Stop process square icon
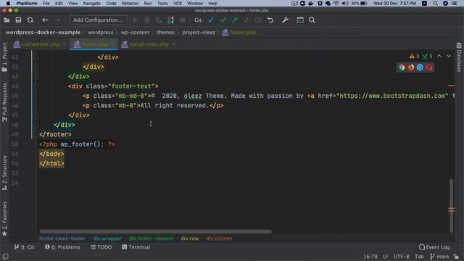Viewport: 464px width, 261px height. tap(183, 20)
